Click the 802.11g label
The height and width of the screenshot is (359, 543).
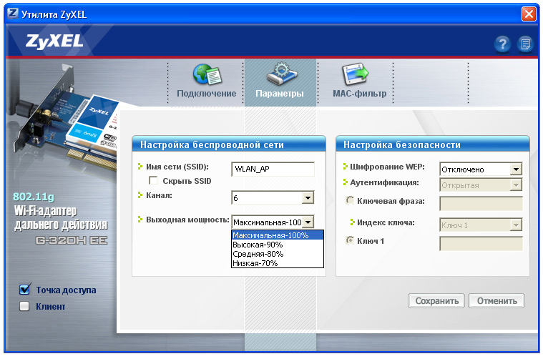click(x=34, y=197)
